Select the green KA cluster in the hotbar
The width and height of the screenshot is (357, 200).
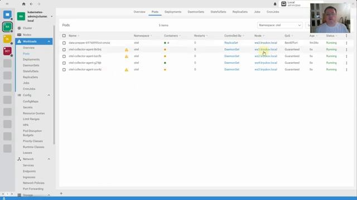(x=7, y=27)
